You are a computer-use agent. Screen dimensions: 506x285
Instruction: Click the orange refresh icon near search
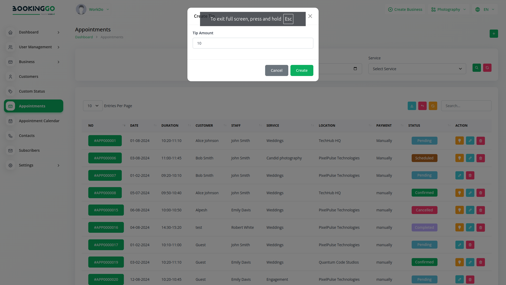point(433,106)
